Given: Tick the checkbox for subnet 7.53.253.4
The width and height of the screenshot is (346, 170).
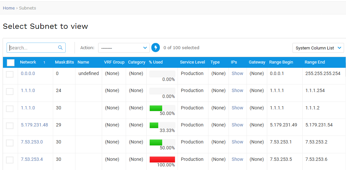Looking at the screenshot, I should click(x=10, y=160).
